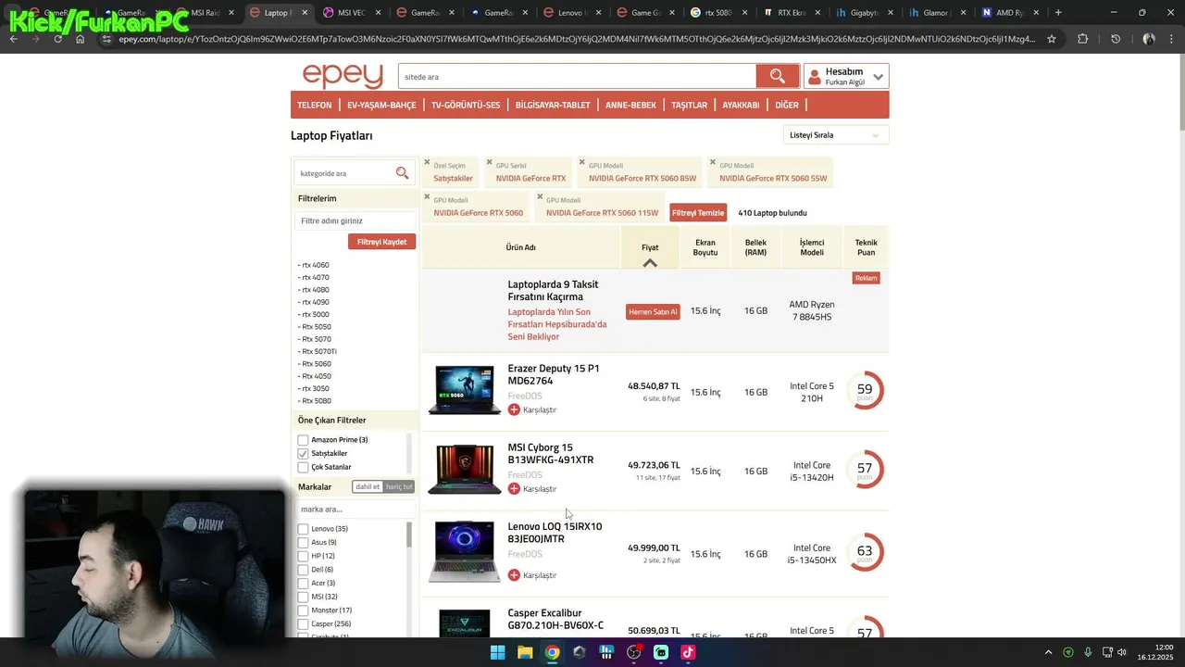This screenshot has width=1185, height=667.
Task: Load the saved 'Rtx 5070Ti' filter
Action: (318, 351)
